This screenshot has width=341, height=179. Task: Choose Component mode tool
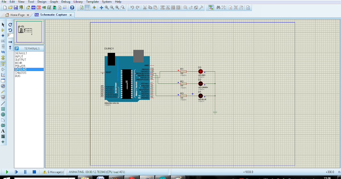point(3,30)
